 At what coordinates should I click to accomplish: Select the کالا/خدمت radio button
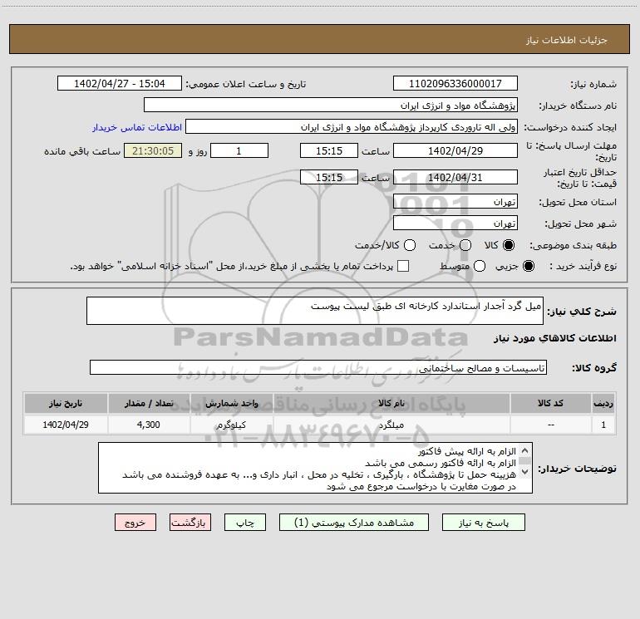(x=410, y=245)
